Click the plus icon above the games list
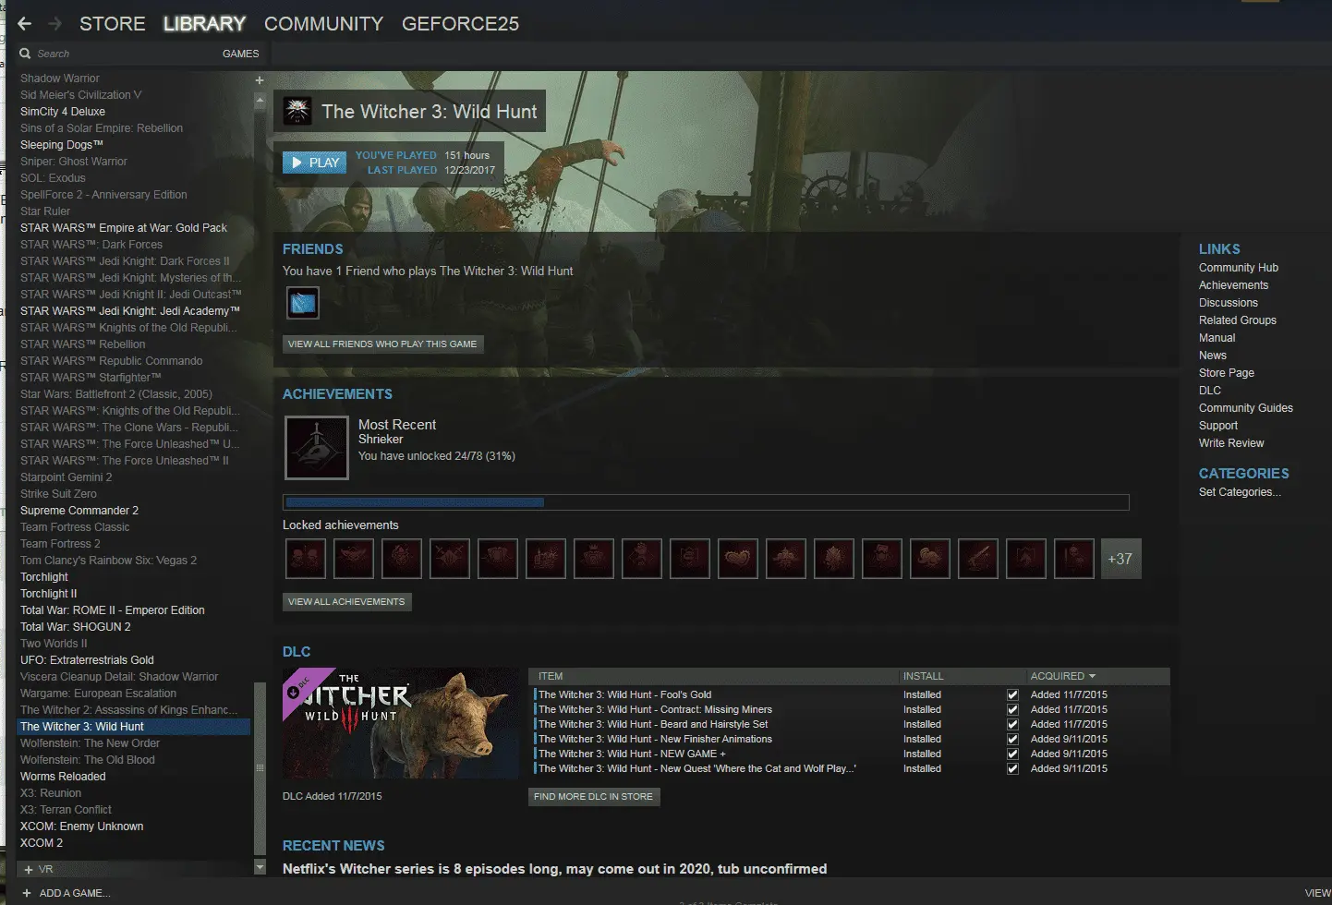 260,80
